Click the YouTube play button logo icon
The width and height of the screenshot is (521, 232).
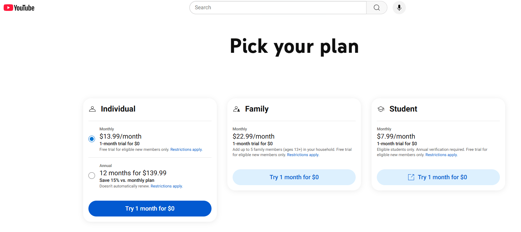[8, 7]
